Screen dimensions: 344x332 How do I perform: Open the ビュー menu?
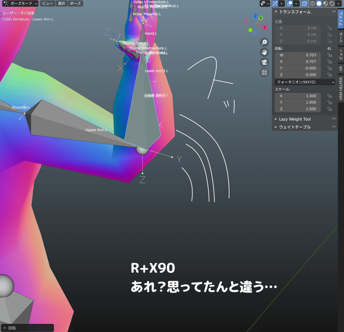[x=47, y=3]
